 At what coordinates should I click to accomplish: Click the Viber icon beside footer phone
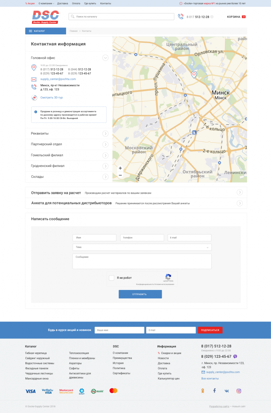tap(235, 357)
